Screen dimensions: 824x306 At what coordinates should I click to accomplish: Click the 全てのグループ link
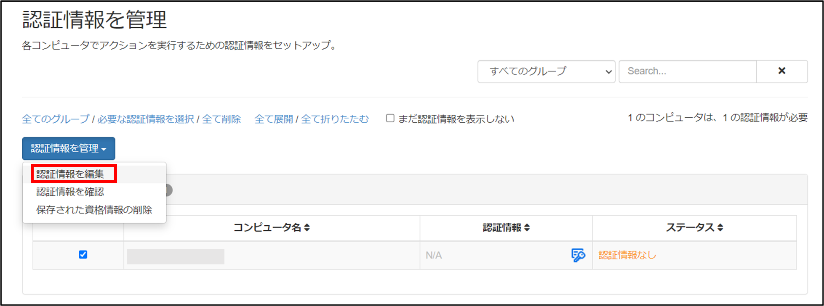(x=56, y=119)
